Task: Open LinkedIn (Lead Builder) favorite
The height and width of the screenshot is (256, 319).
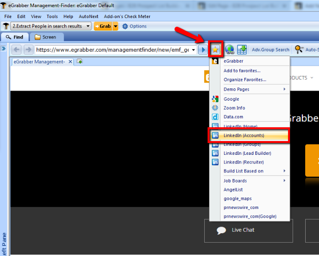Action: (249, 153)
